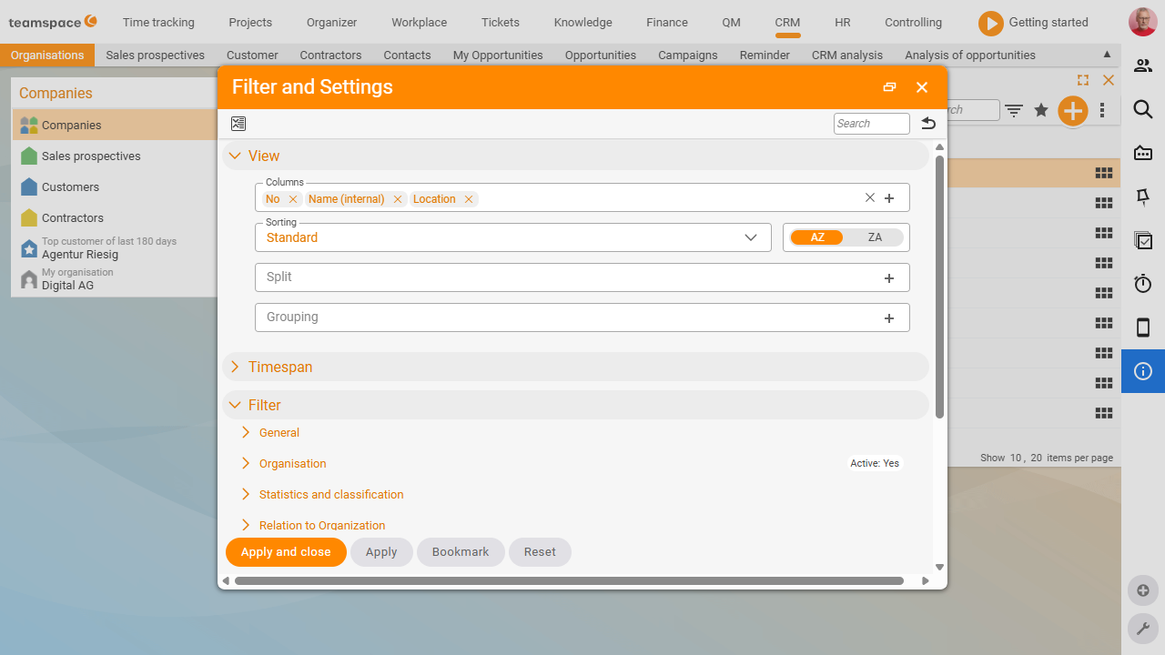Viewport: 1165px width, 655px height.
Task: Open the Controlling menu
Action: coord(913,22)
